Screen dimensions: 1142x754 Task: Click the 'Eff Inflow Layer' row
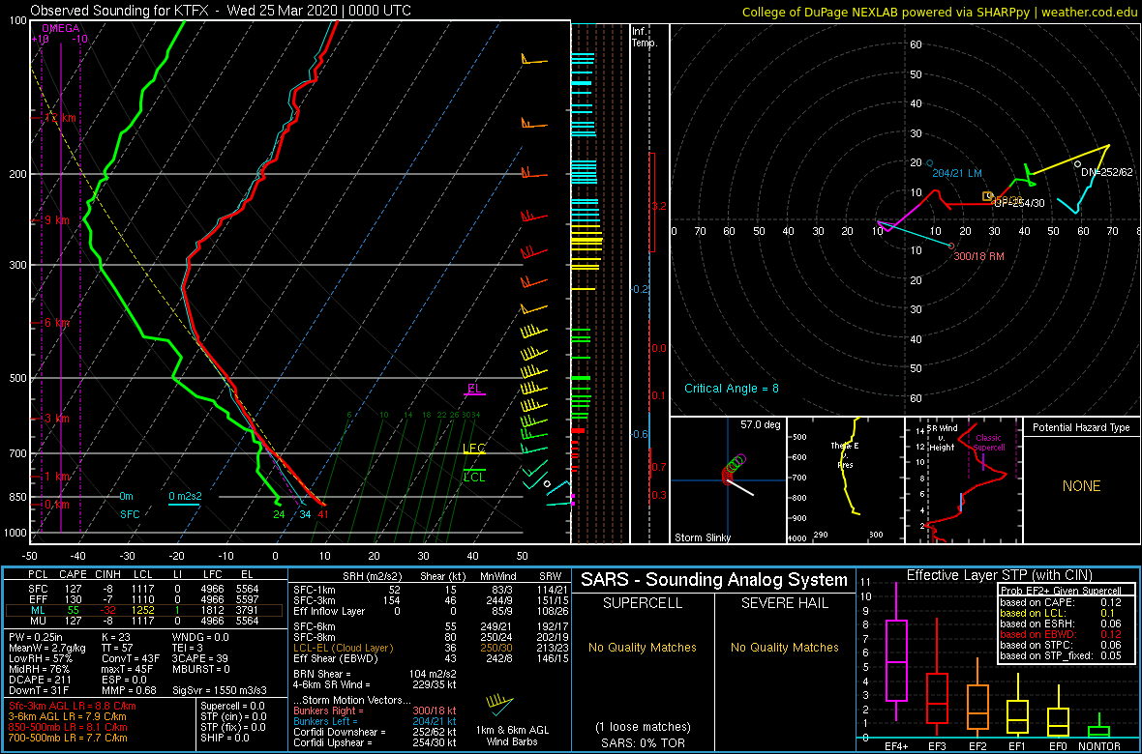tap(430, 611)
